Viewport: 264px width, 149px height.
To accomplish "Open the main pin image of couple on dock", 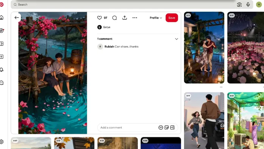I will pyautogui.click(x=53, y=73).
